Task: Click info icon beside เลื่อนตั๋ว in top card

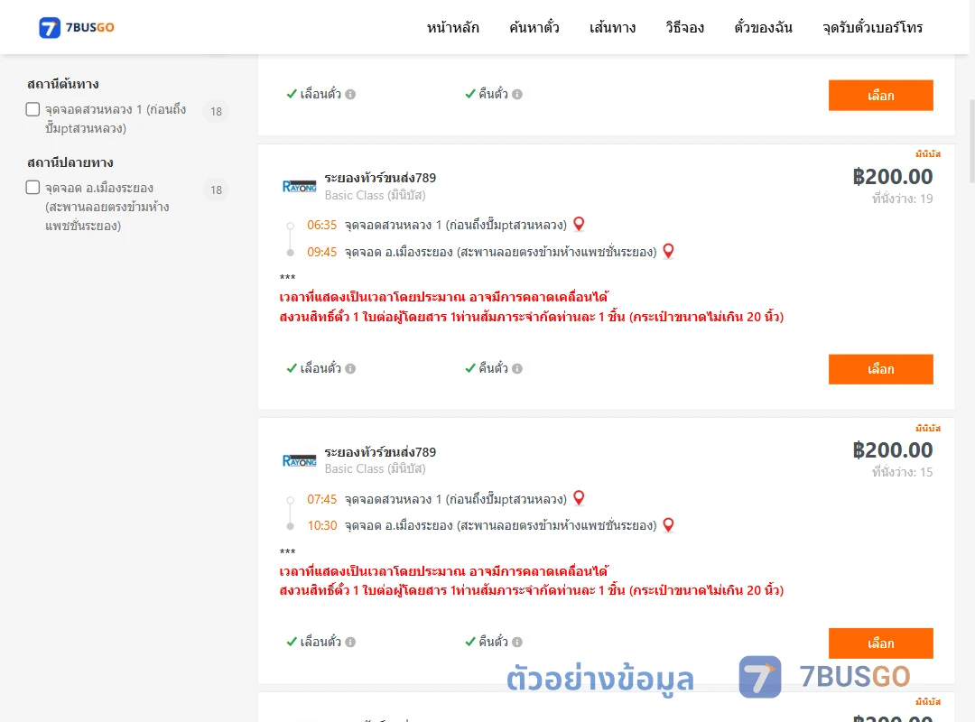Action: 350,95
